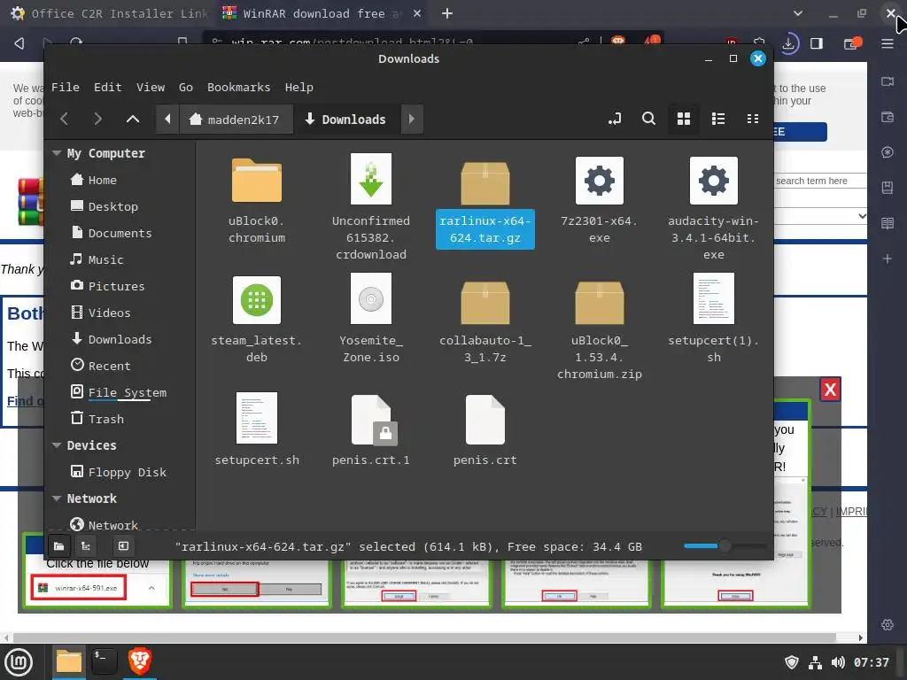Viewport: 907px width, 680px height.
Task: Click Downloads path bar button
Action: pyautogui.click(x=346, y=120)
